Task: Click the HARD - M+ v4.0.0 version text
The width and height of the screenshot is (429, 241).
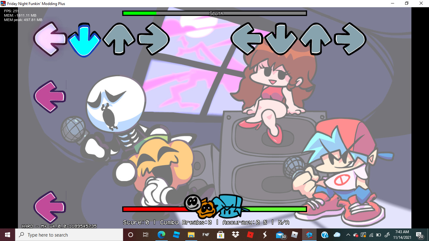Action: [59, 226]
